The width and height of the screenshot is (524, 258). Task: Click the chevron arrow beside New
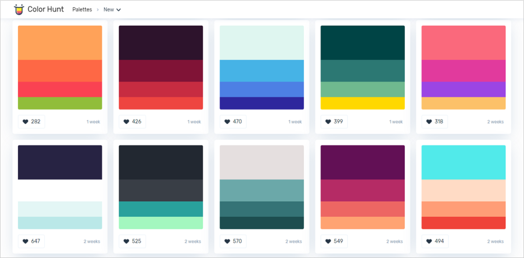pyautogui.click(x=118, y=10)
